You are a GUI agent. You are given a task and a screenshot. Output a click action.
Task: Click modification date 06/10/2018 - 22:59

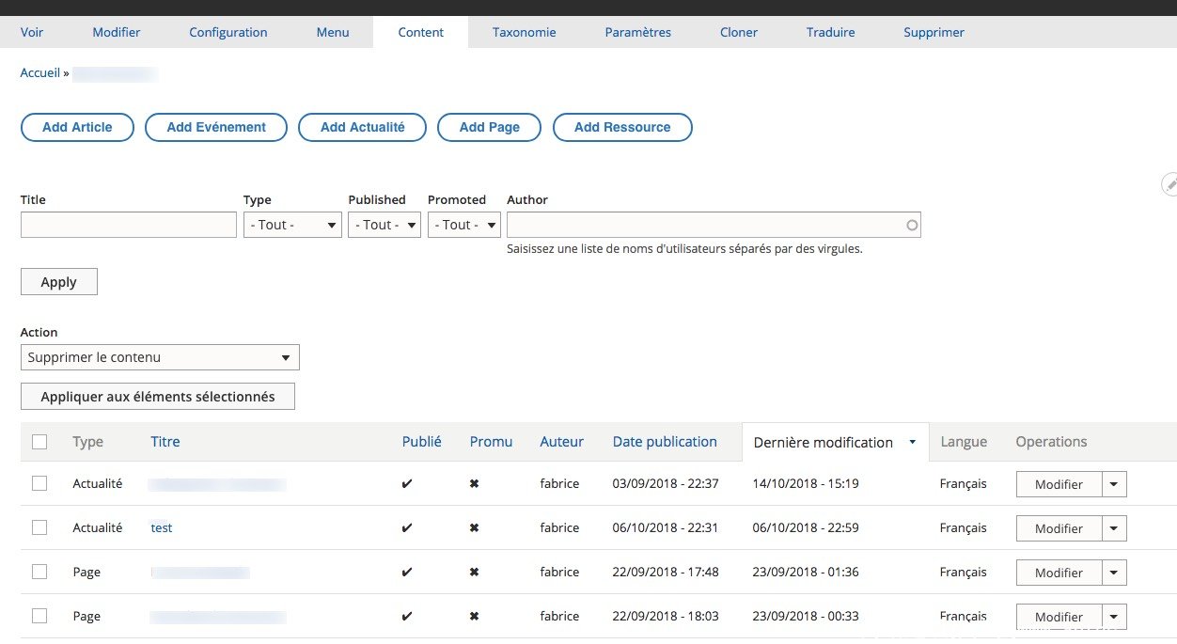[x=806, y=527]
